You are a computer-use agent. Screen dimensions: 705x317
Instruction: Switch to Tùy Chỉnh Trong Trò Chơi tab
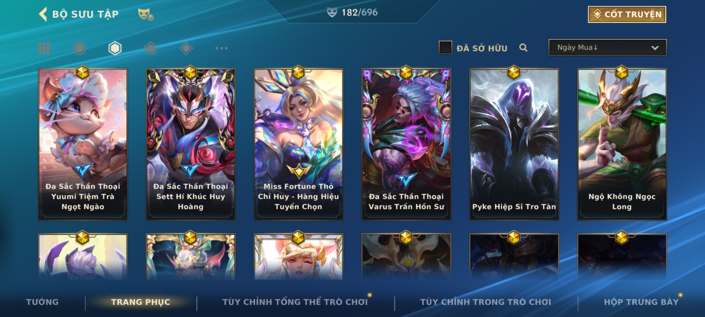click(486, 302)
